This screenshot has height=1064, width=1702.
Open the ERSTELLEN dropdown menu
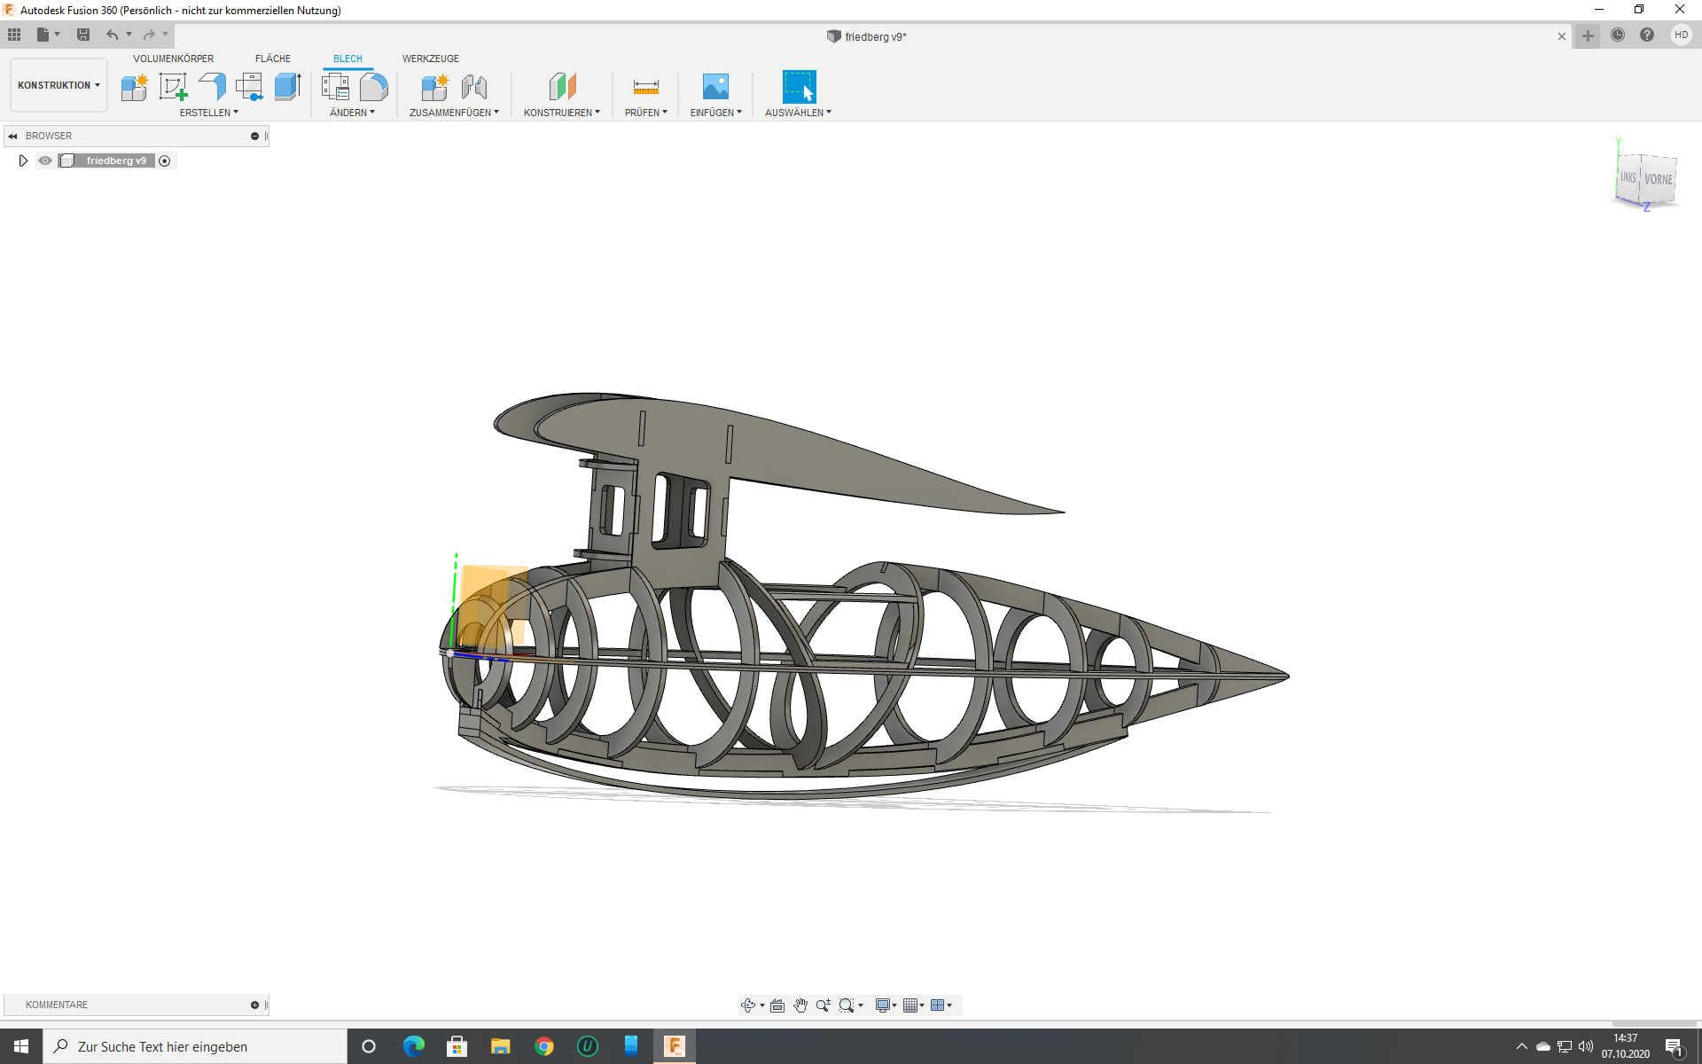[209, 113]
